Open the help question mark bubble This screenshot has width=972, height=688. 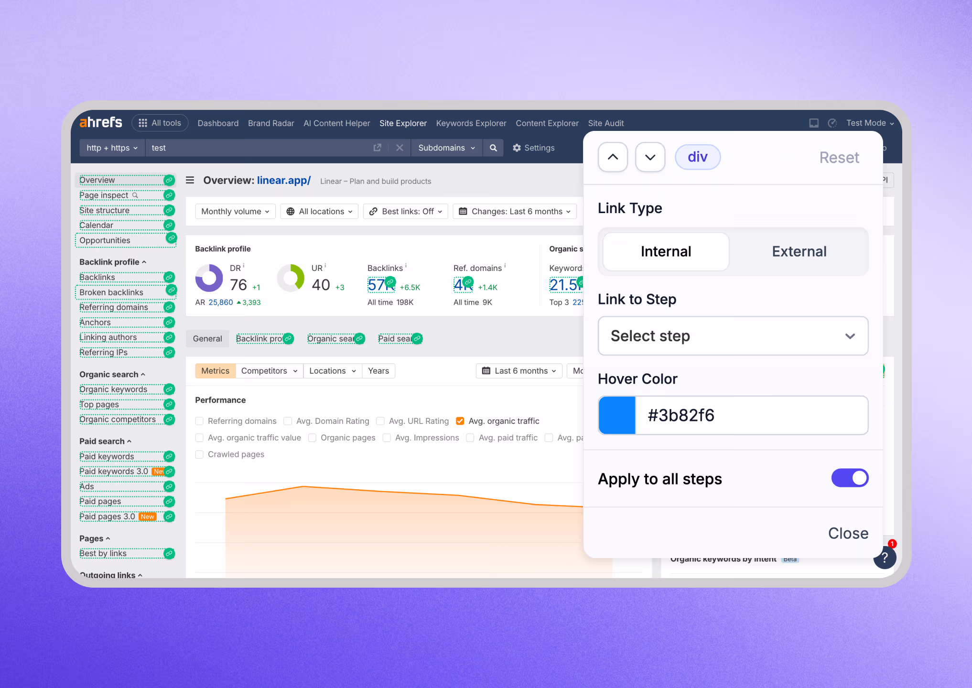[885, 557]
